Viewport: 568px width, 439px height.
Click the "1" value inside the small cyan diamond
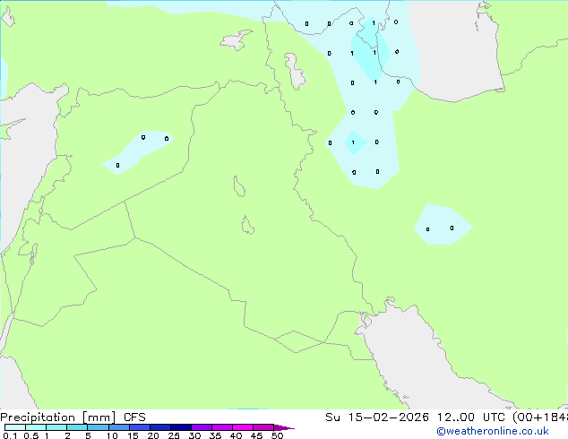point(353,142)
